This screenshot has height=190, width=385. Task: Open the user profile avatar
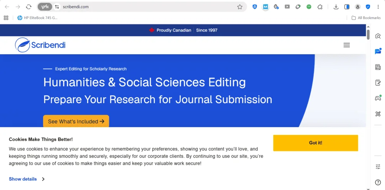pos(358,7)
